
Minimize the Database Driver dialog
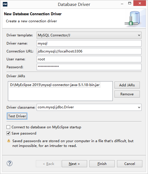(122, 4)
